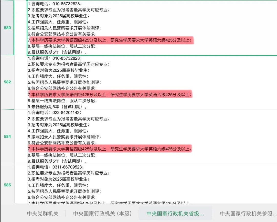Select row header 582
277x222 pixels.
click(7, 82)
